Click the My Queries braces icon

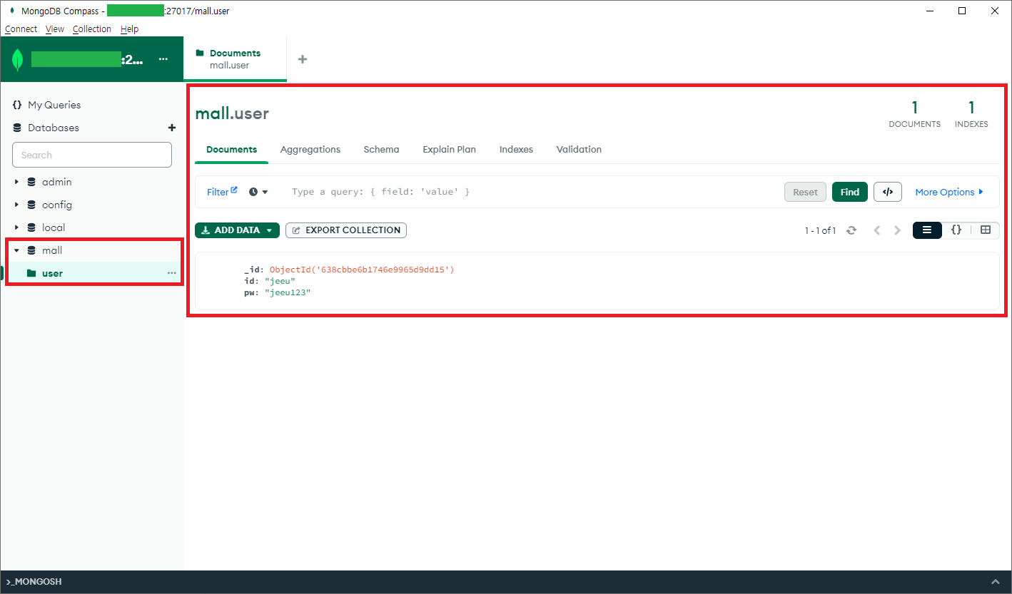tap(17, 105)
